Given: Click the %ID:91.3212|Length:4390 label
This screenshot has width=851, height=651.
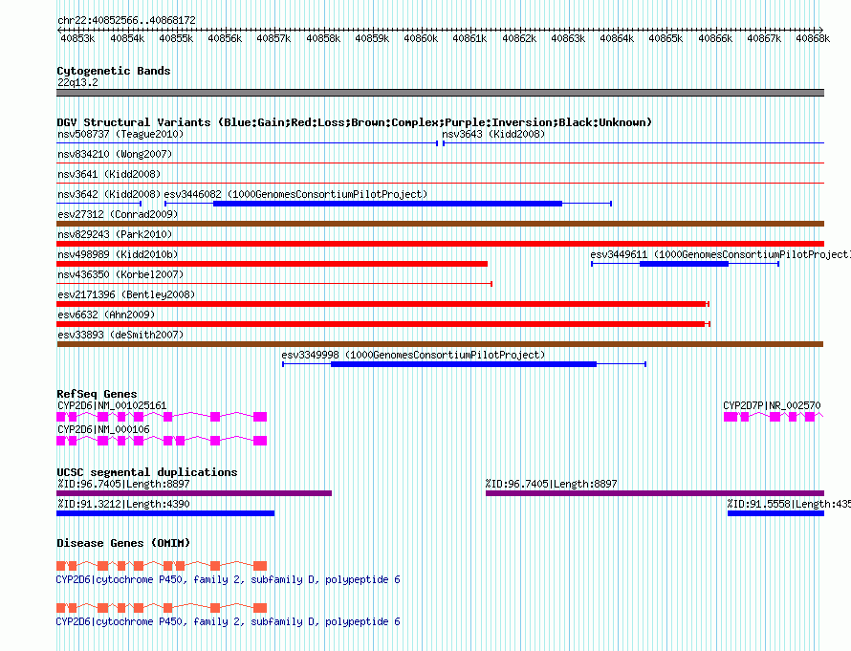Looking at the screenshot, I should [x=123, y=504].
